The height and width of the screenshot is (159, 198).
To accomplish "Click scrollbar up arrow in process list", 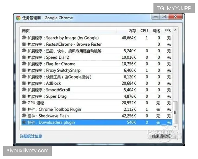I will point(175,30).
